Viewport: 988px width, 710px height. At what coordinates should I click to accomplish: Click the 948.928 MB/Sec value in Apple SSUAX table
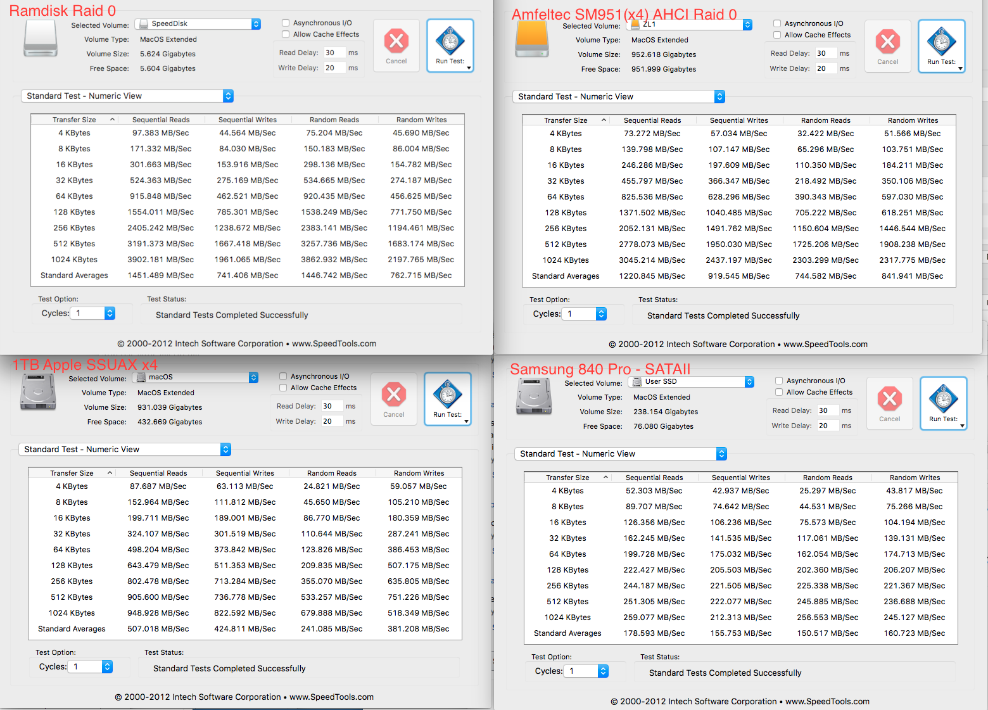tap(158, 613)
